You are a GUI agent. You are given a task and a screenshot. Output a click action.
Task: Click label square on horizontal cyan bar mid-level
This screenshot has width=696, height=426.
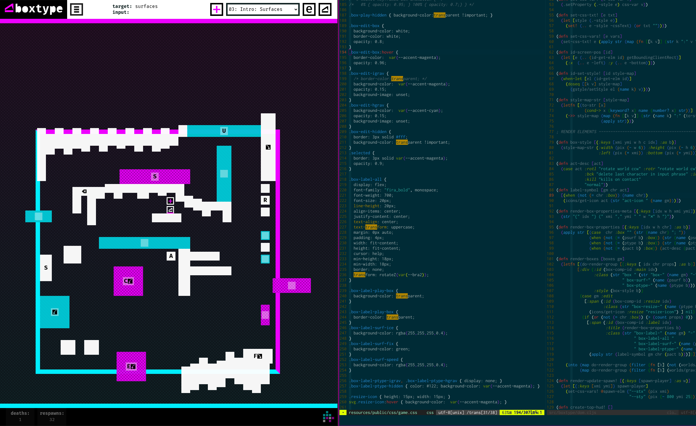145,243
